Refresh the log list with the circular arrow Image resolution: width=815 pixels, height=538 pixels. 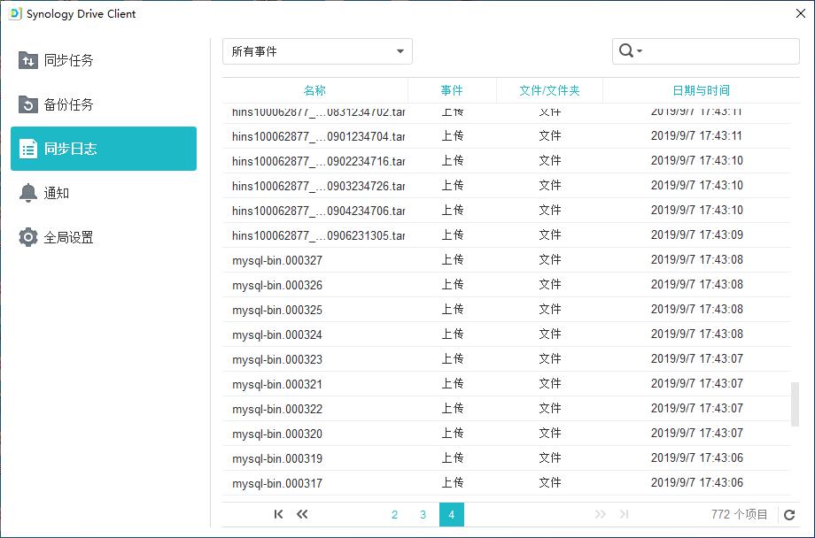pyautogui.click(x=788, y=514)
